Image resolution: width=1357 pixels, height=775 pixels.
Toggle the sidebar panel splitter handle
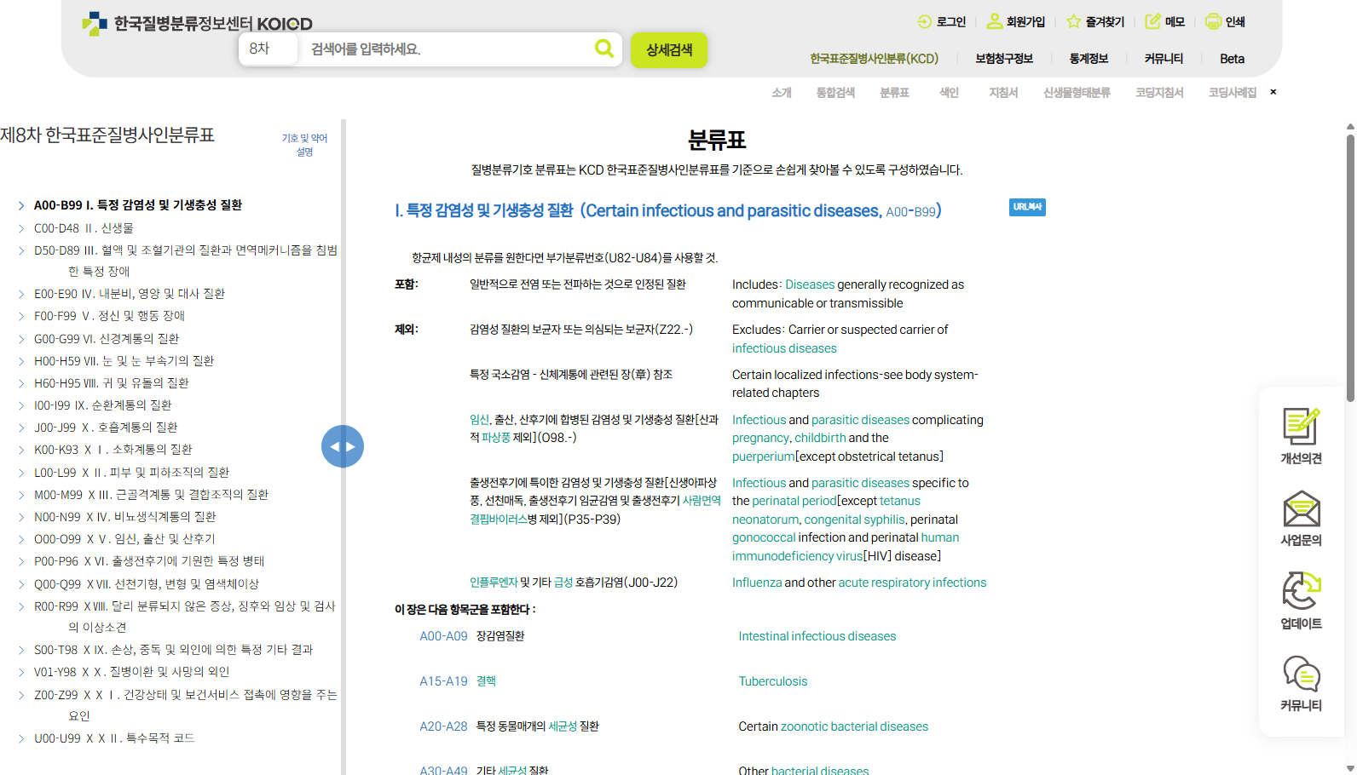point(343,446)
